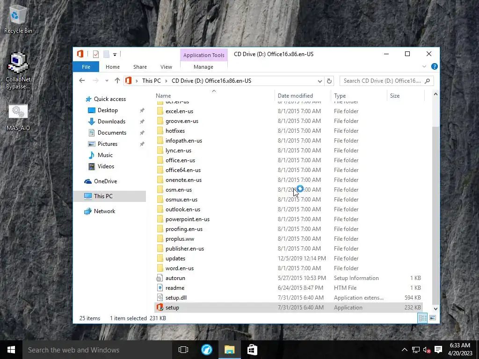Unpin Documents using its pin icon
This screenshot has height=359, width=479.
pos(142,133)
